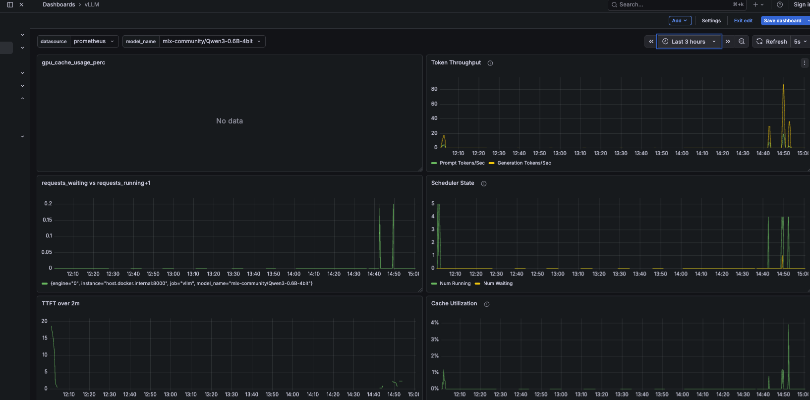
Task: Click yellow color swatch for Num Waiting
Action: (478, 284)
